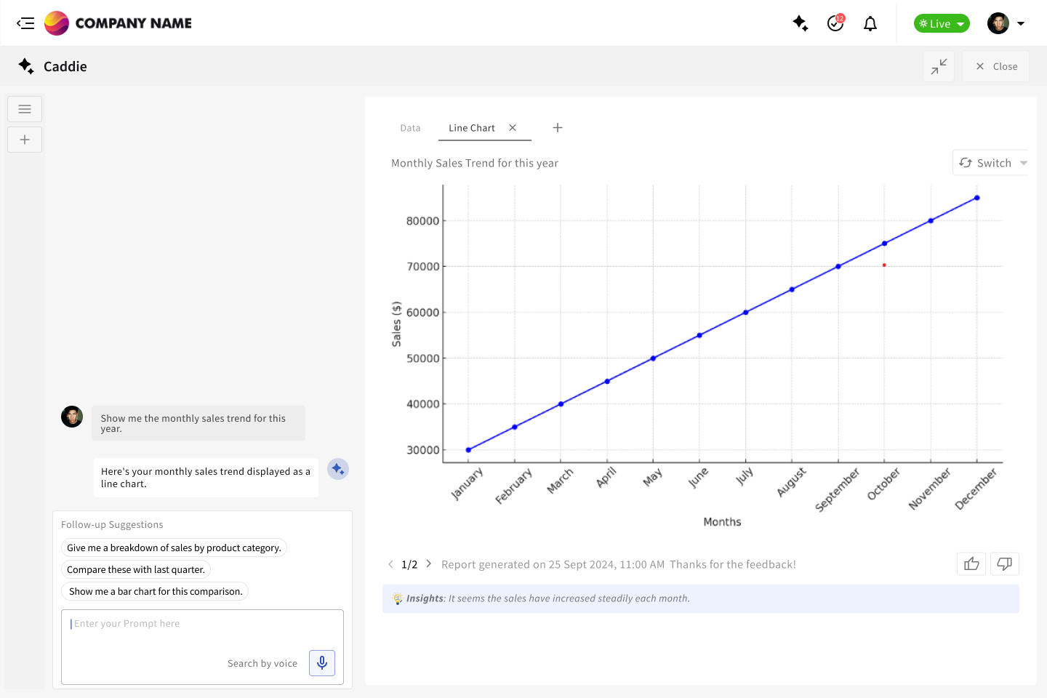The height and width of the screenshot is (698, 1047).
Task: Open the tasks checkmark with badge
Action: 835,23
